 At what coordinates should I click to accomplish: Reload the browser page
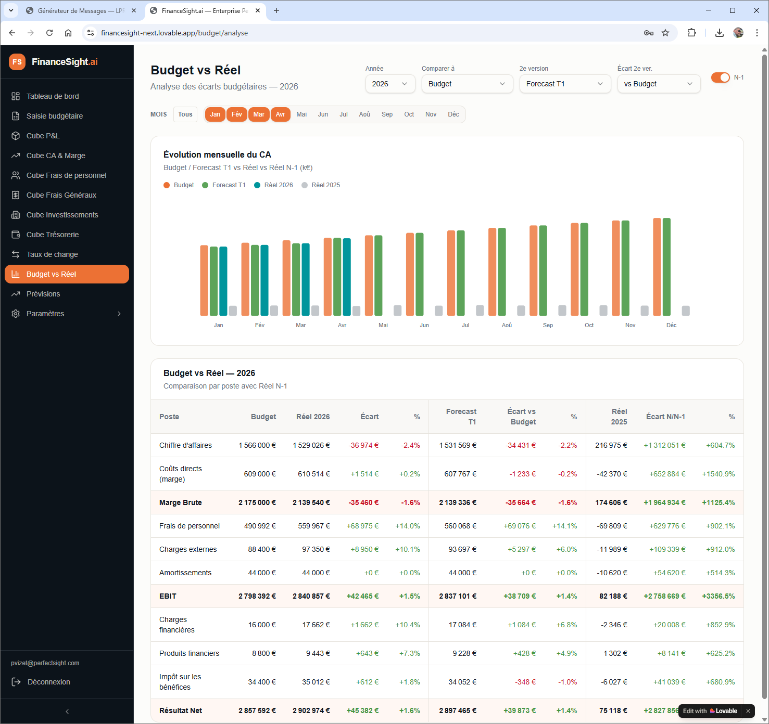(49, 33)
